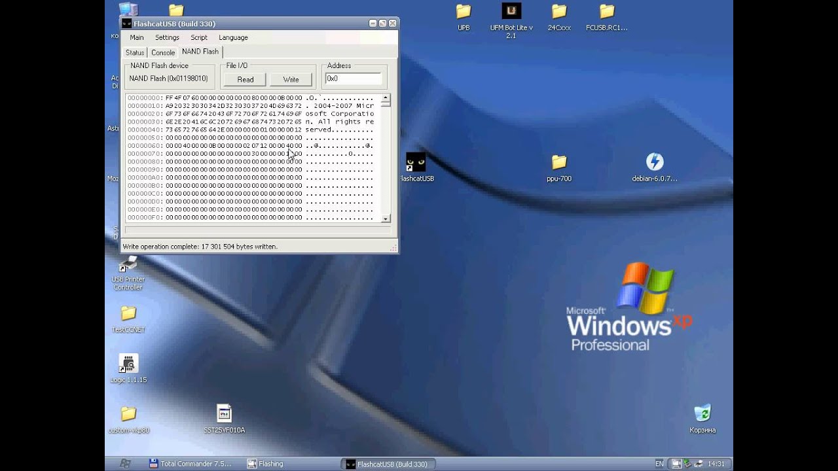Click the EN language indicator
Image resolution: width=838 pixels, height=471 pixels.
659,464
